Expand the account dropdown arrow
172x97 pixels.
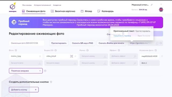coord(161,4)
